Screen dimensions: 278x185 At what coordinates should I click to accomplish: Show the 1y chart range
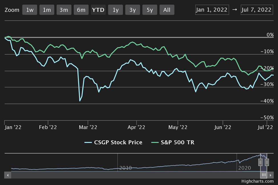click(115, 10)
